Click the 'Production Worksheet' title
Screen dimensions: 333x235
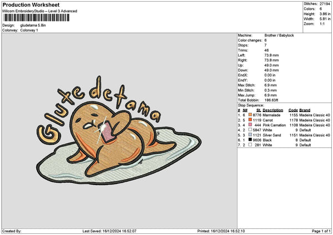click(31, 4)
